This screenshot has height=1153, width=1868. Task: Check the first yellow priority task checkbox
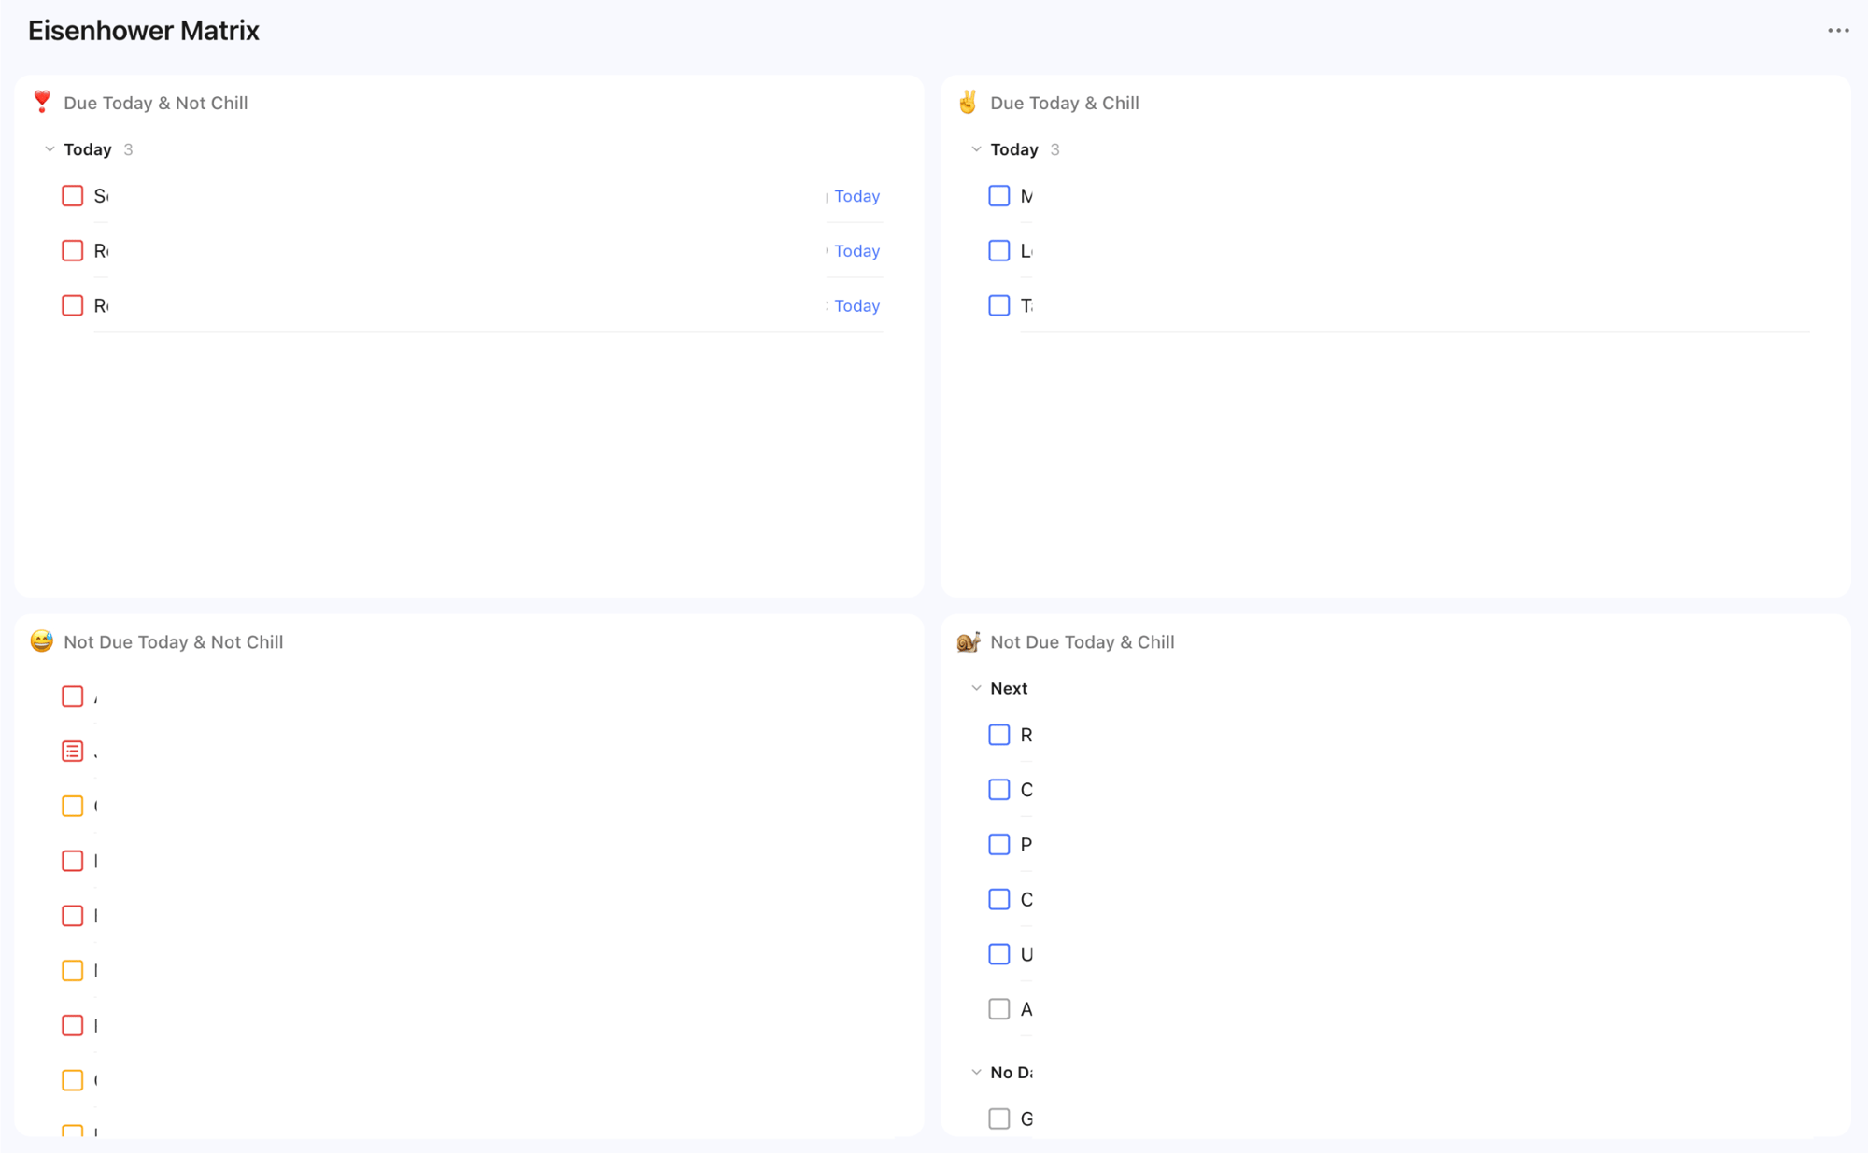click(x=73, y=806)
